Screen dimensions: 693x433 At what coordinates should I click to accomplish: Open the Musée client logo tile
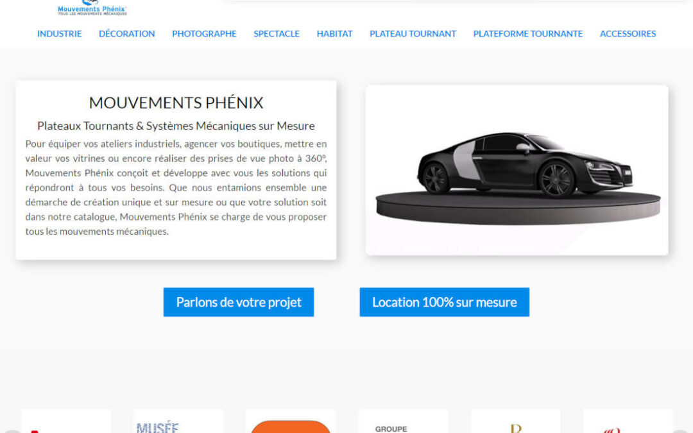click(178, 421)
